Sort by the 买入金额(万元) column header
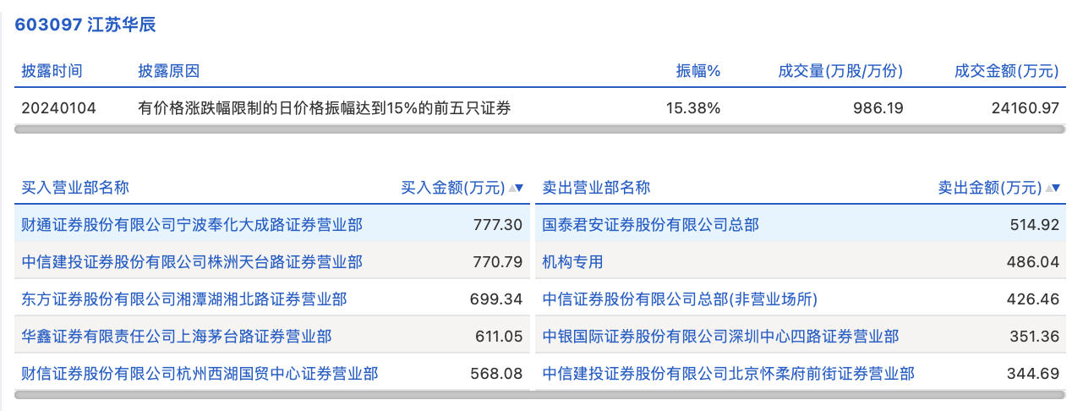The height and width of the screenshot is (411, 1072). pos(452,188)
